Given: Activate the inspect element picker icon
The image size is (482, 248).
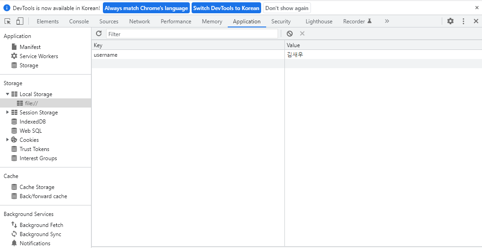Looking at the screenshot, I should pyautogui.click(x=8, y=21).
